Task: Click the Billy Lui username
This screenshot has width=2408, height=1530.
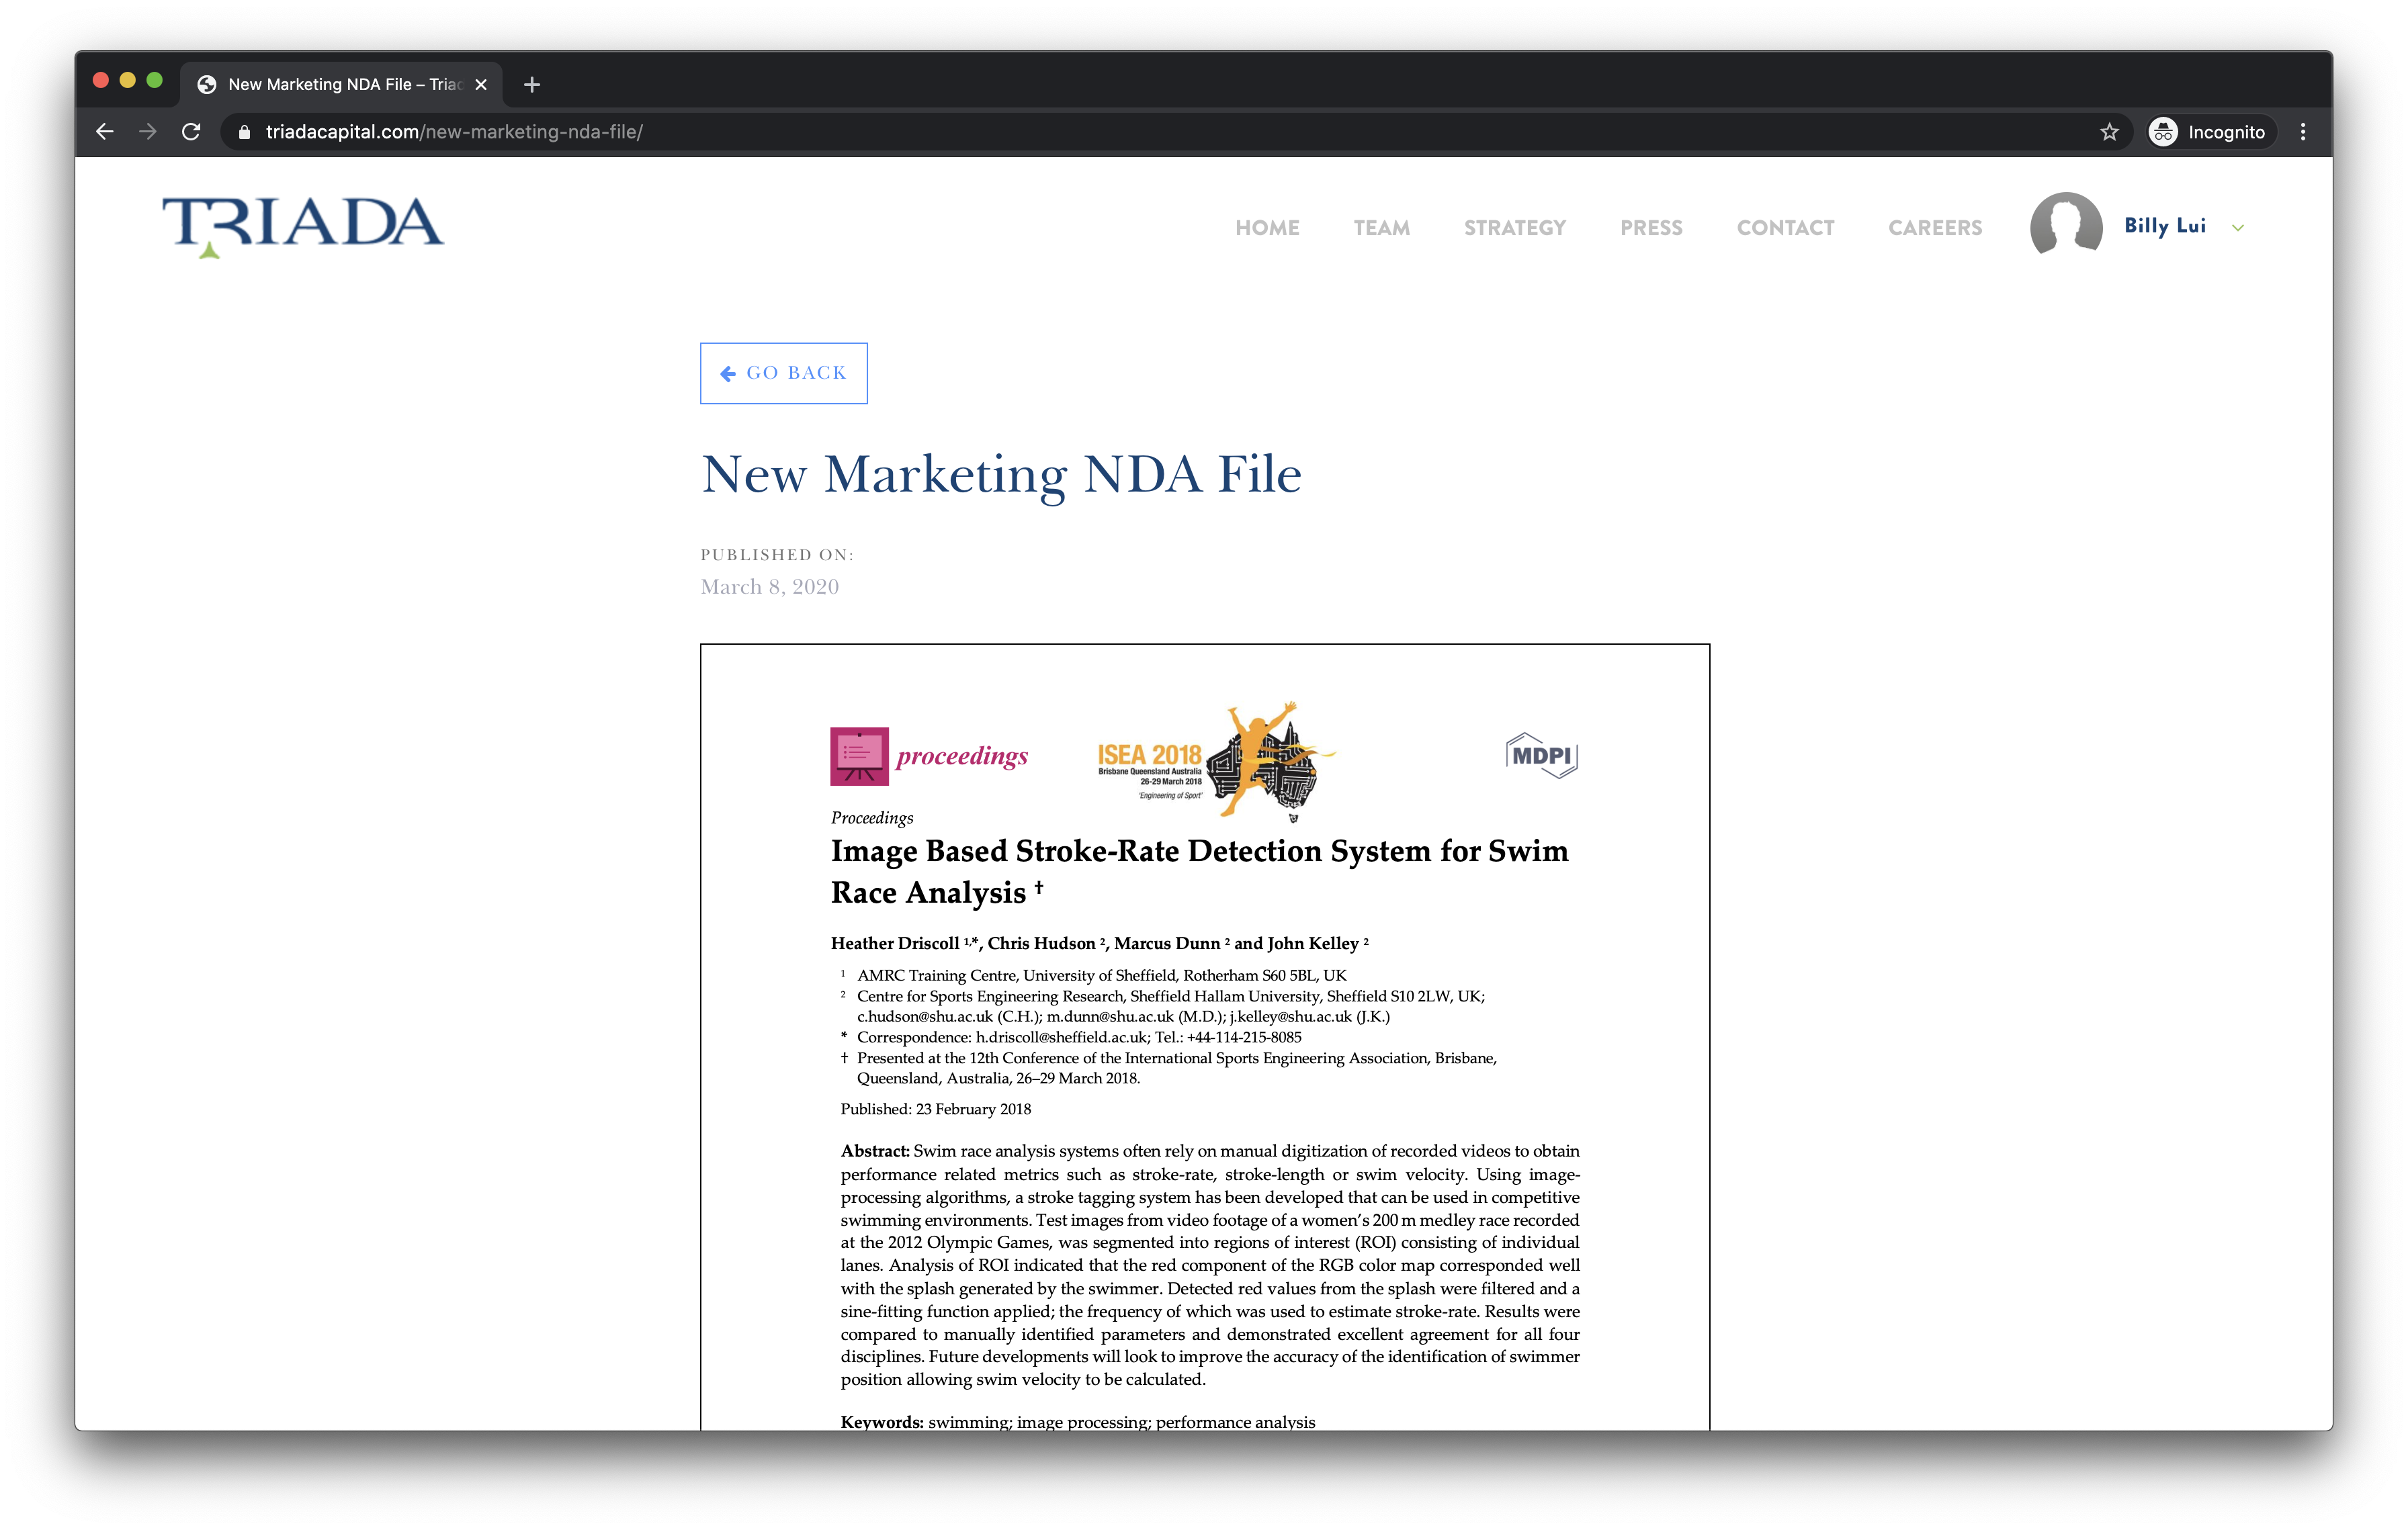Action: tap(2165, 226)
